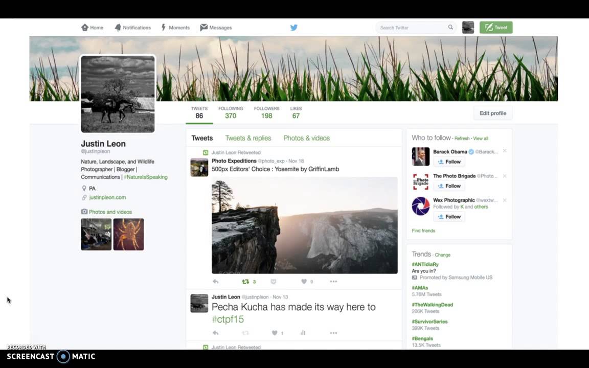Click the search magnifier icon
This screenshot has width=589, height=368.
450,27
